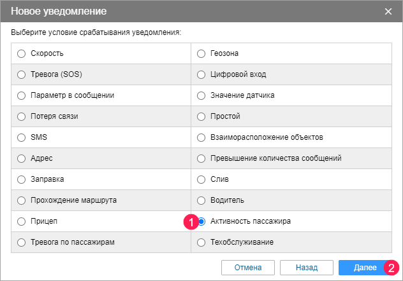This screenshot has height=281, width=403.
Task: Pick Тревога по пассажирам option
Action: [x=22, y=242]
